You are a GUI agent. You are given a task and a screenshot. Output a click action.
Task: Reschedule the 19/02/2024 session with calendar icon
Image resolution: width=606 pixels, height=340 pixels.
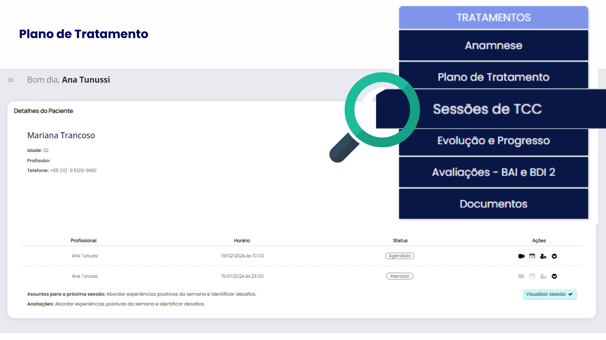pos(532,256)
